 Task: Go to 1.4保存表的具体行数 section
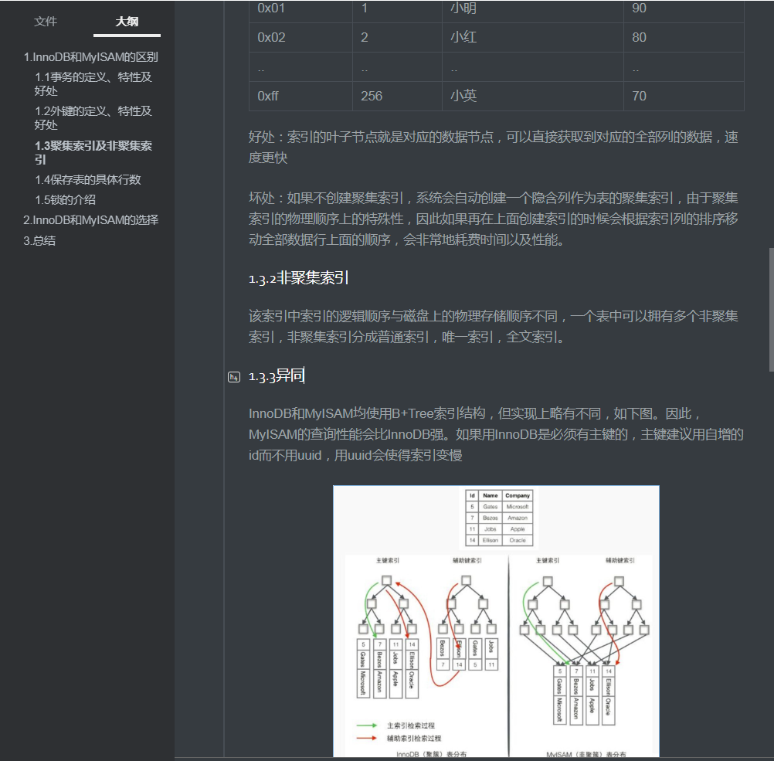pos(88,180)
